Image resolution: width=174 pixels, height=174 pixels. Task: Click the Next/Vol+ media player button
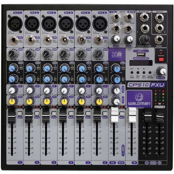point(144,72)
